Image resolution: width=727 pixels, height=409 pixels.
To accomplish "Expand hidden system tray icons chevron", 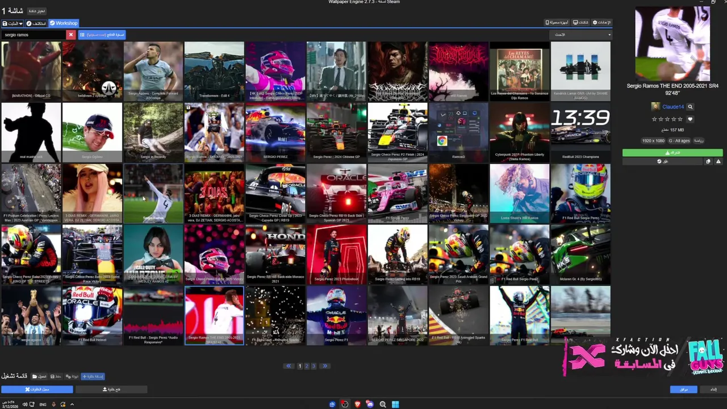I will click(72, 404).
